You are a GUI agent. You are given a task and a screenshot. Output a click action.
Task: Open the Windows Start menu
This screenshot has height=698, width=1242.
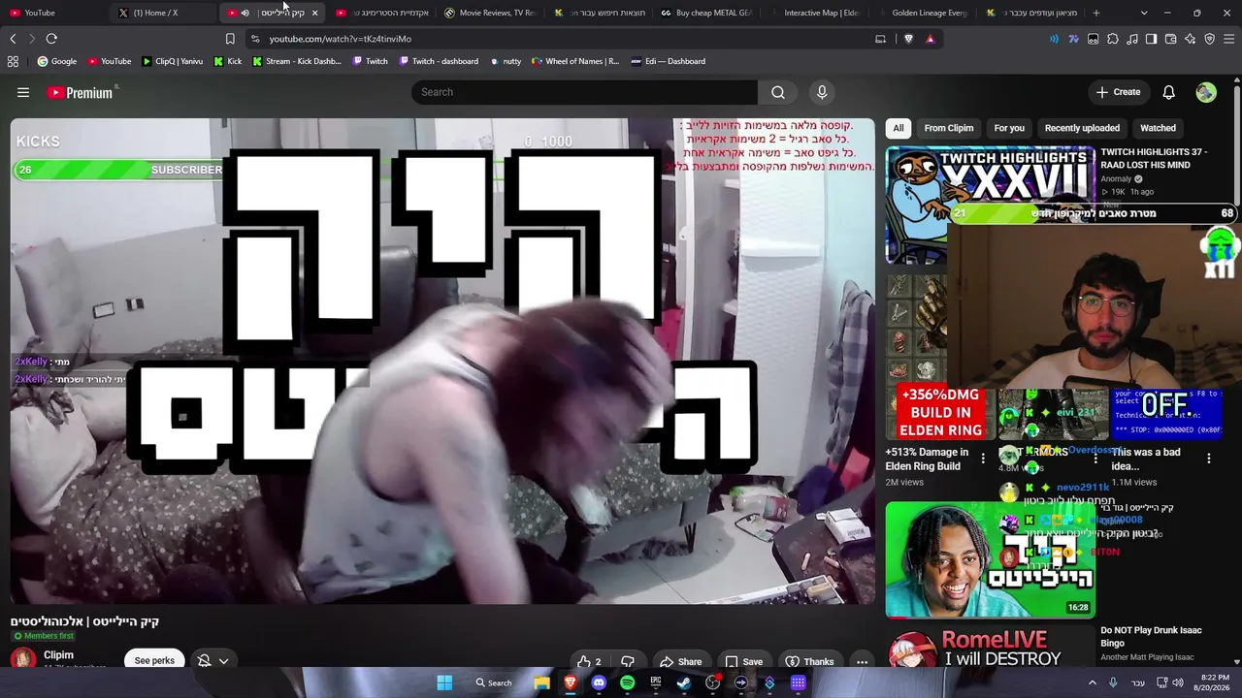tap(444, 682)
